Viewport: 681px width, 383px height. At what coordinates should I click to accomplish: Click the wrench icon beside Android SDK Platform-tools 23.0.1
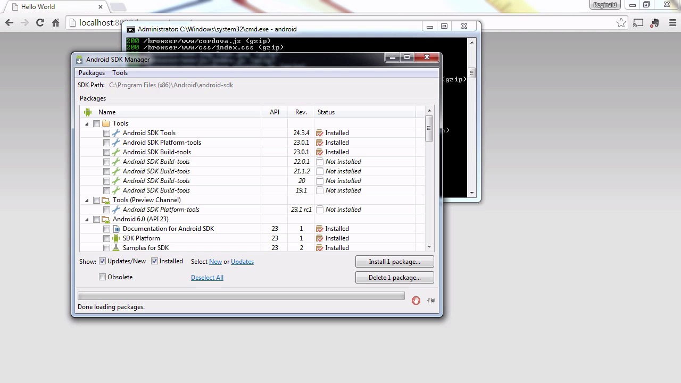click(116, 143)
